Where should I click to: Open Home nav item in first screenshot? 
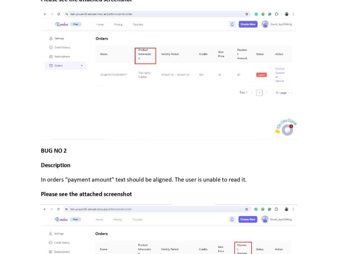pos(100,24)
